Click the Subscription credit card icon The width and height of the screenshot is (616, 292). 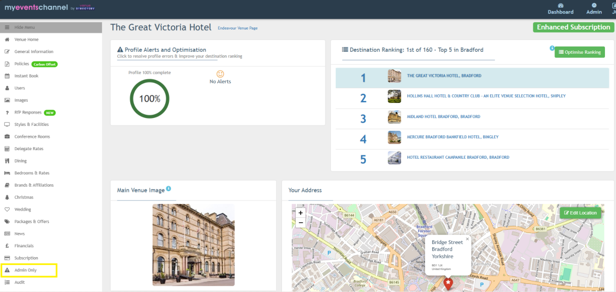7,258
